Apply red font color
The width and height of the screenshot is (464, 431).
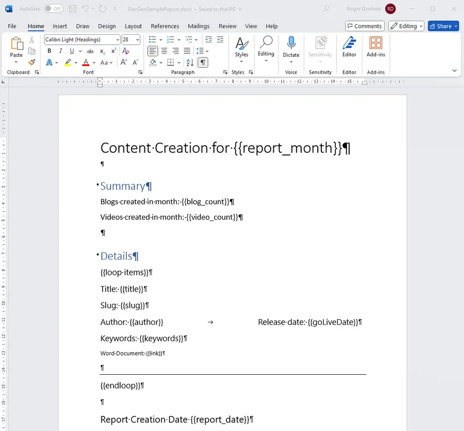pyautogui.click(x=86, y=63)
